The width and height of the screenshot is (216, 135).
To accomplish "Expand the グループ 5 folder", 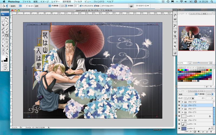I will [x=183, y=105].
